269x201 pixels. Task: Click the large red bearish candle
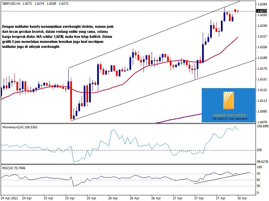pyautogui.click(x=72, y=100)
